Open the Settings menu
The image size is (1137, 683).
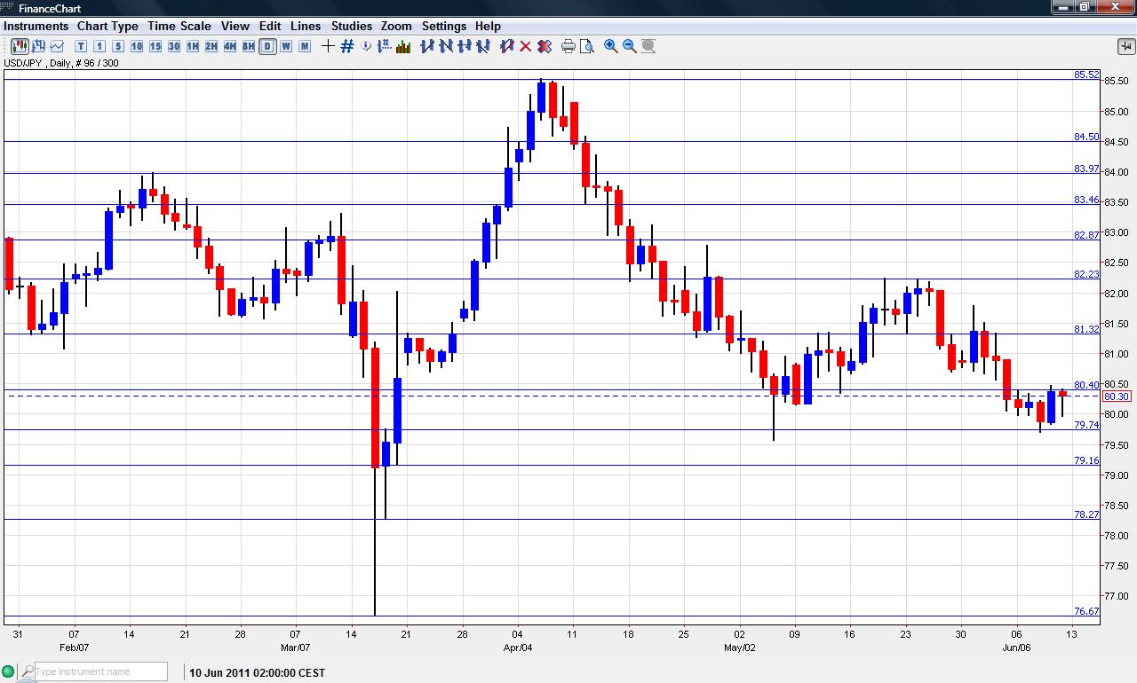(x=444, y=26)
